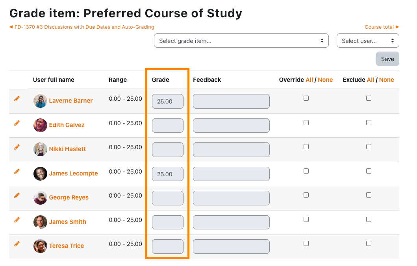Select All next to Override
This screenshot has width=417, height=266.
tap(309, 80)
